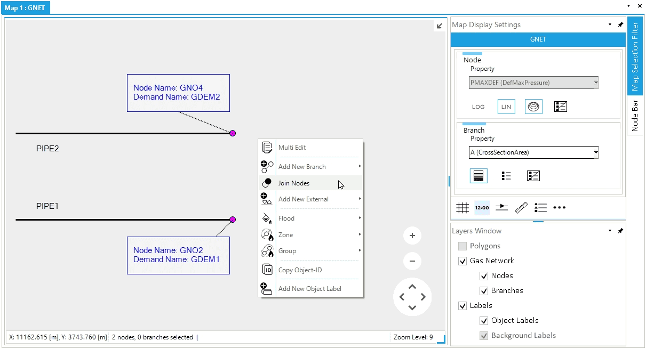Select the ruler measurement tool
The image size is (646, 349).
(521, 208)
